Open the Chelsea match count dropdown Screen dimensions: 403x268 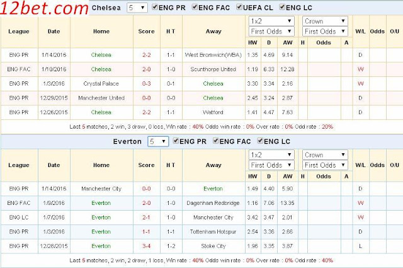pyautogui.click(x=137, y=8)
